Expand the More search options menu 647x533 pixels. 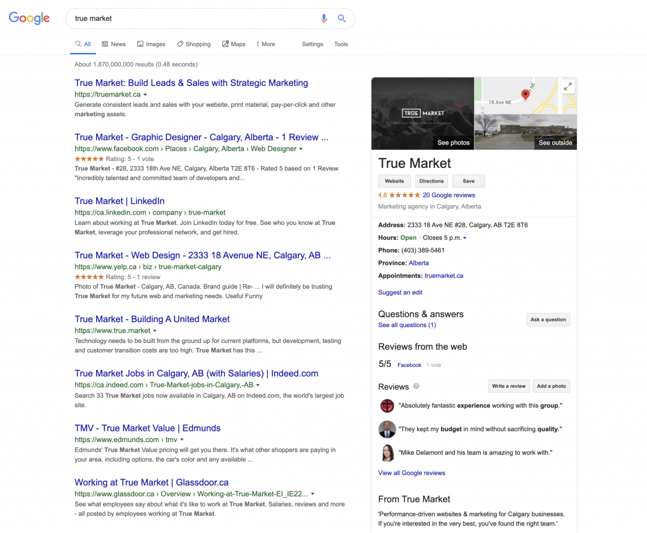[x=265, y=44]
